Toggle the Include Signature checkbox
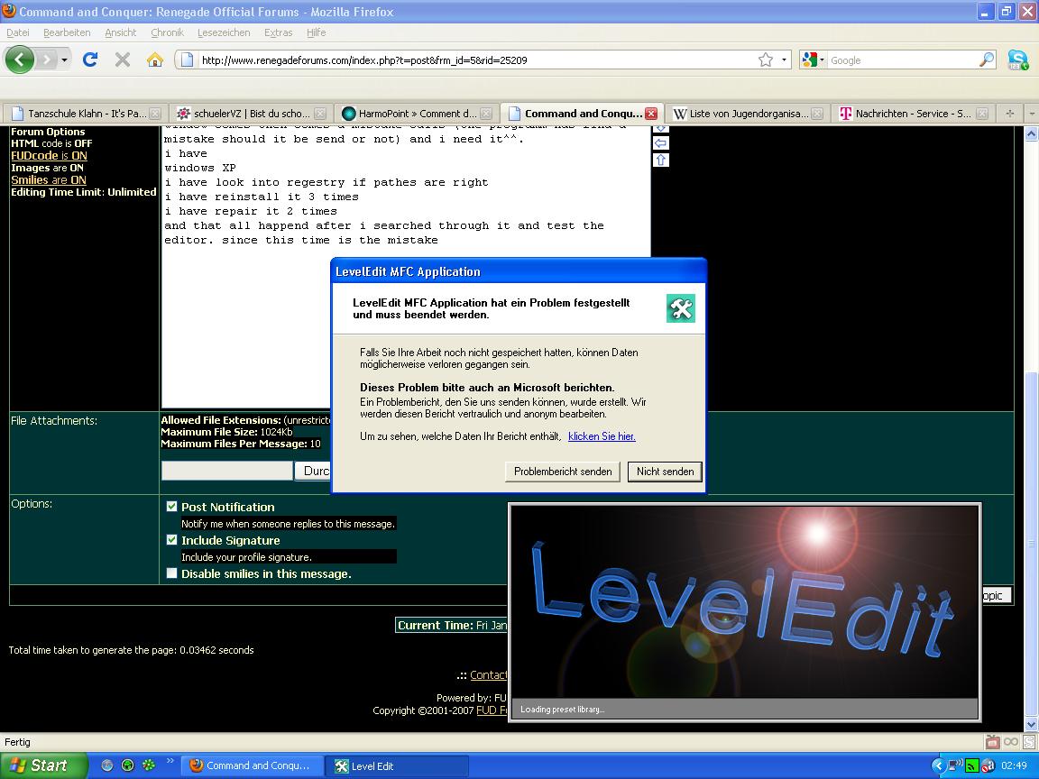This screenshot has width=1039, height=779. click(172, 540)
